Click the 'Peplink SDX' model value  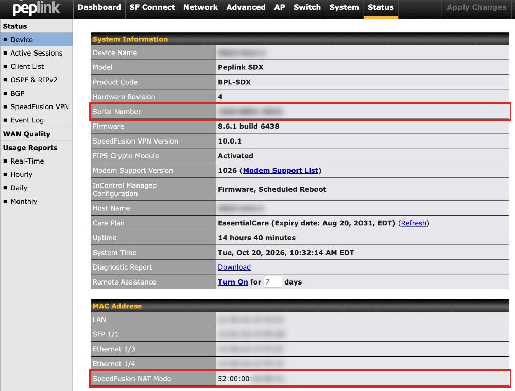pos(241,67)
